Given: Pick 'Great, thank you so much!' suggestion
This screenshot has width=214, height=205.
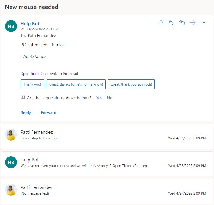Looking at the screenshot, I should 131,84.
